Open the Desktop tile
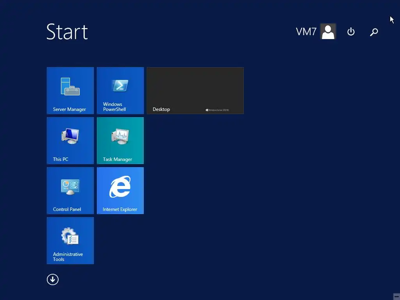 [x=195, y=91]
